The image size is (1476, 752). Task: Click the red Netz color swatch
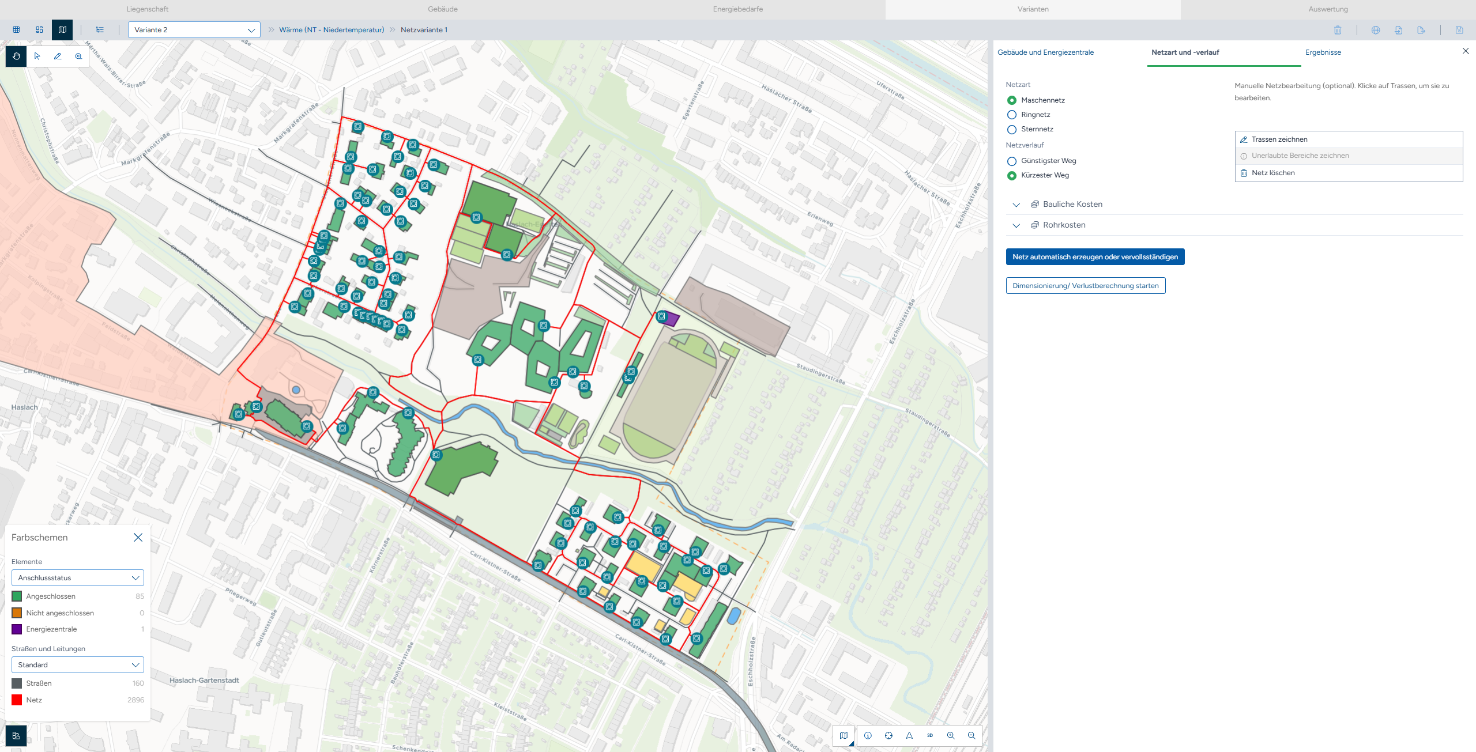17,700
